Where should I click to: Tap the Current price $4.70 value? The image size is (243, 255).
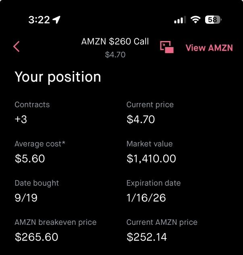click(x=141, y=119)
